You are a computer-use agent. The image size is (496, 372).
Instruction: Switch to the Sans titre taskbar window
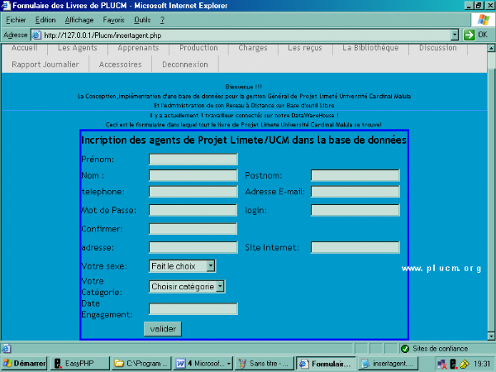[264, 364]
